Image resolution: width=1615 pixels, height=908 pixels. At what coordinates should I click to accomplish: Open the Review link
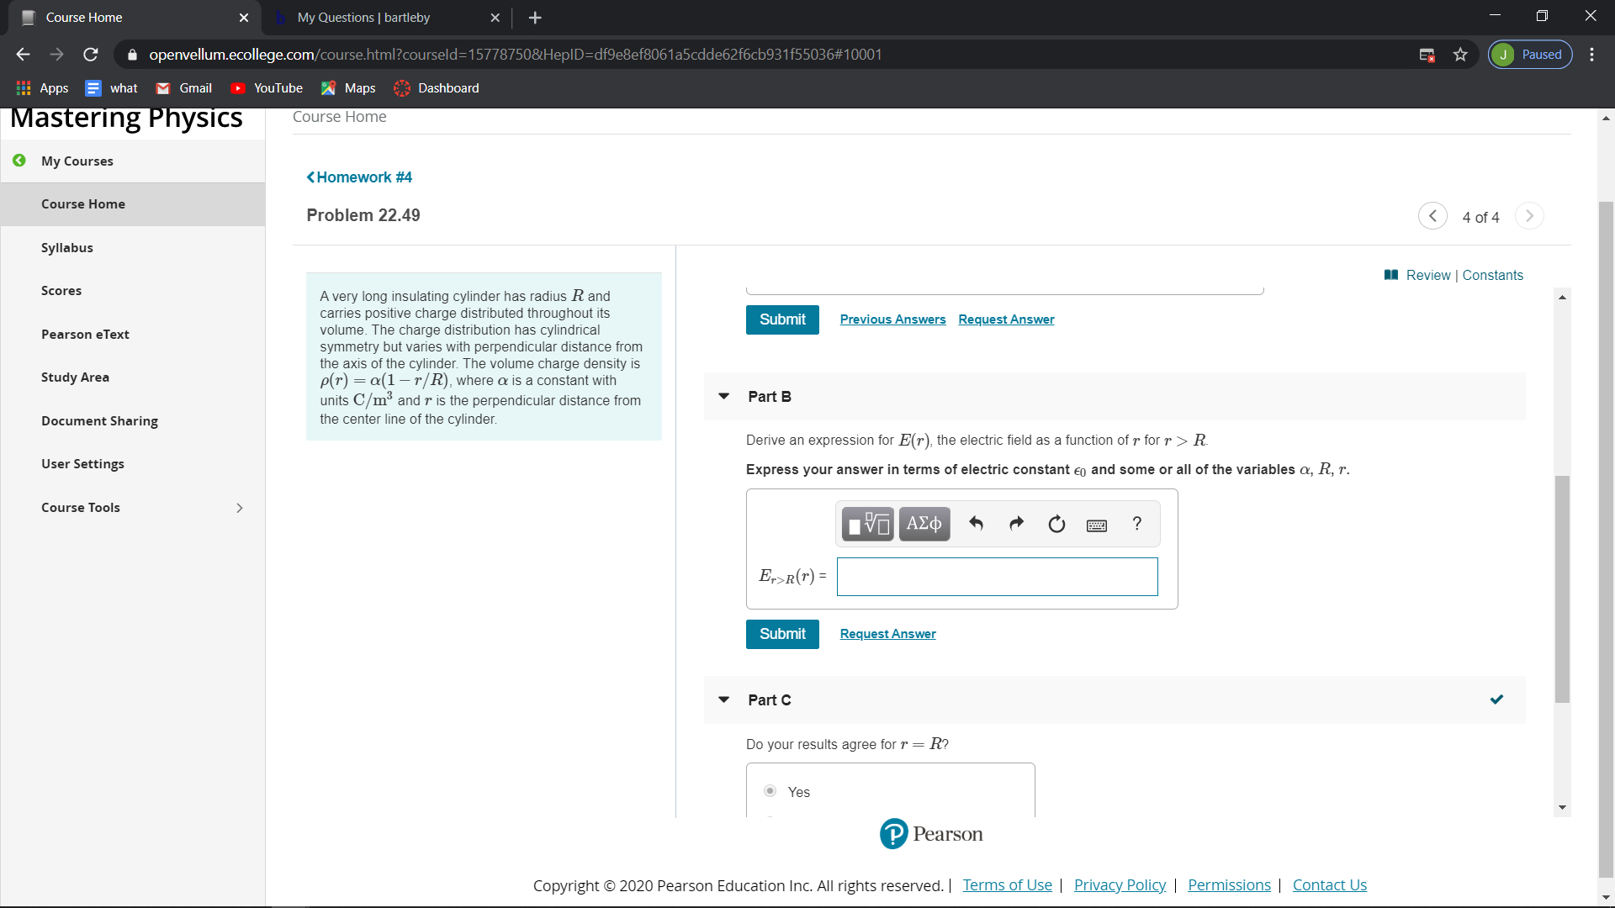click(x=1428, y=275)
